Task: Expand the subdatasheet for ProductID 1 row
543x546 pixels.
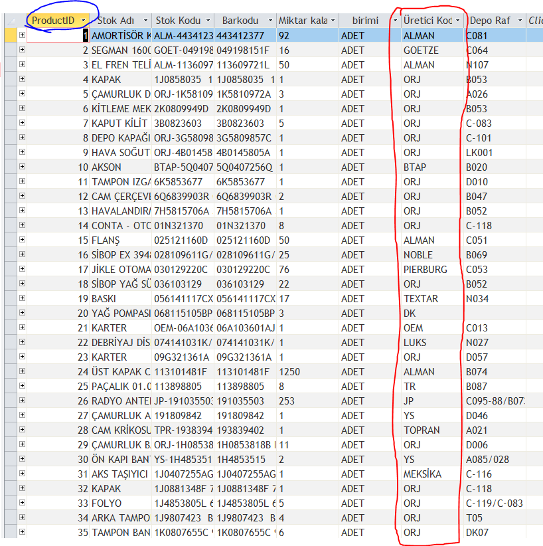Action: pos(23,35)
